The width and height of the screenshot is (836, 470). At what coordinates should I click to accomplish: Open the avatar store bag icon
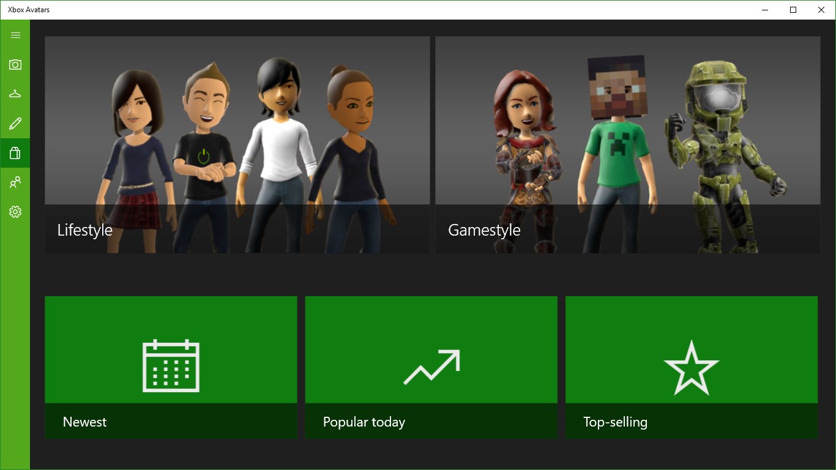click(x=15, y=152)
